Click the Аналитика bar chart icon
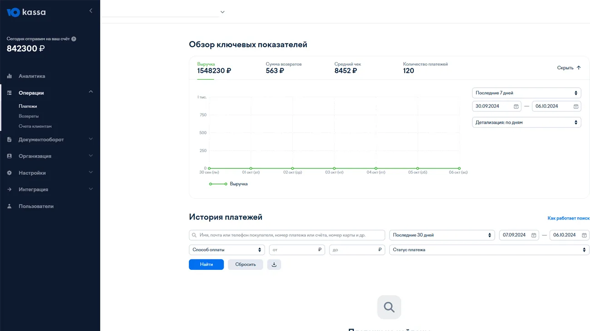This screenshot has height=331, width=590. (10, 76)
